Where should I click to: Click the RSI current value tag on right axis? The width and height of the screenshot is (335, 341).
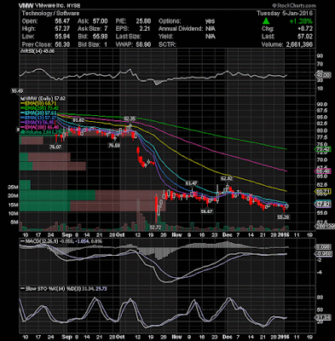[x=323, y=75]
